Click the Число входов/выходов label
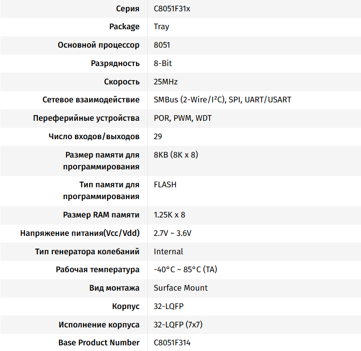Image resolution: width=361 pixels, height=351 pixels. click(x=94, y=136)
